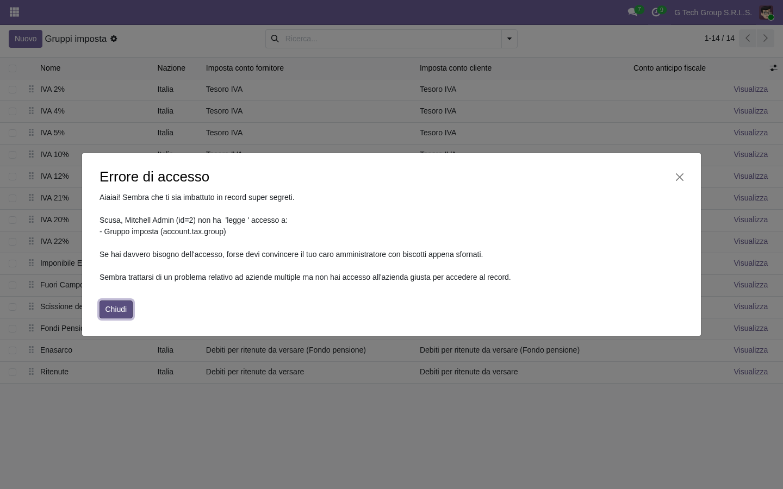Open Gruppi imposta gear actions menu
783x489 pixels.
pyautogui.click(x=114, y=39)
